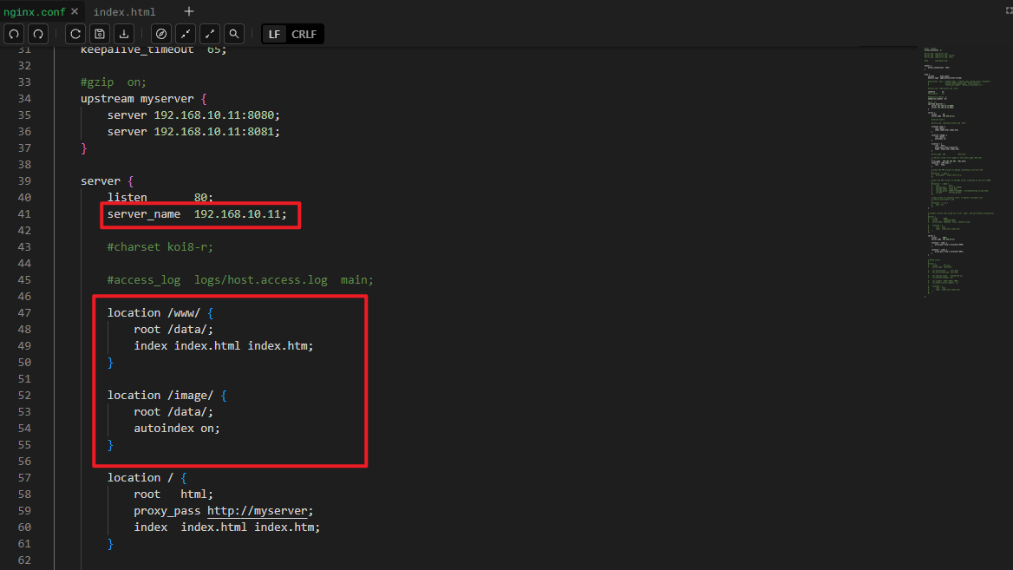Viewport: 1013px width, 570px height.
Task: Click "proxy_pass" directive text
Action: pyautogui.click(x=167, y=510)
